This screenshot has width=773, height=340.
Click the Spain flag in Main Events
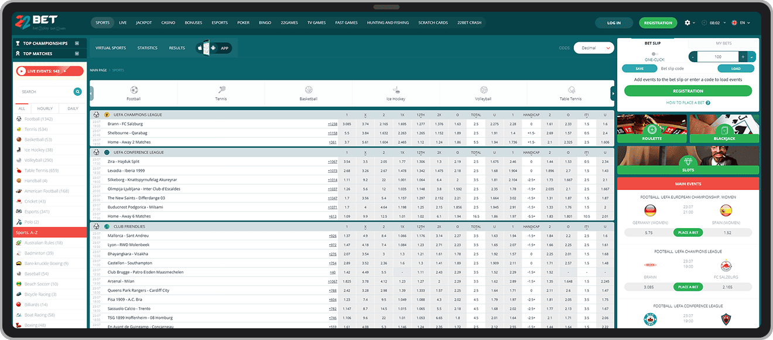pyautogui.click(x=727, y=210)
